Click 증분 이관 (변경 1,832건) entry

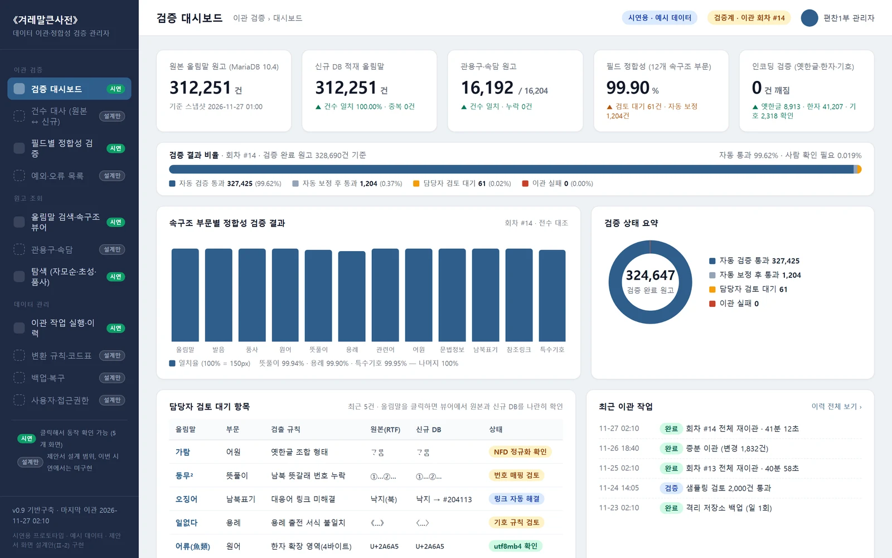(730, 449)
